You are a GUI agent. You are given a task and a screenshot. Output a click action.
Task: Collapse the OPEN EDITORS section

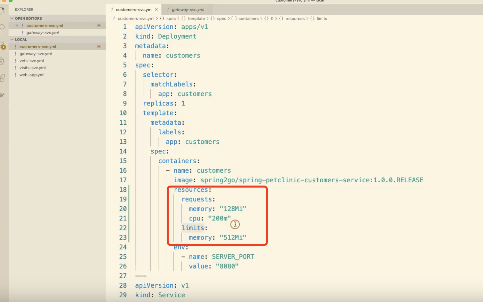(12, 19)
